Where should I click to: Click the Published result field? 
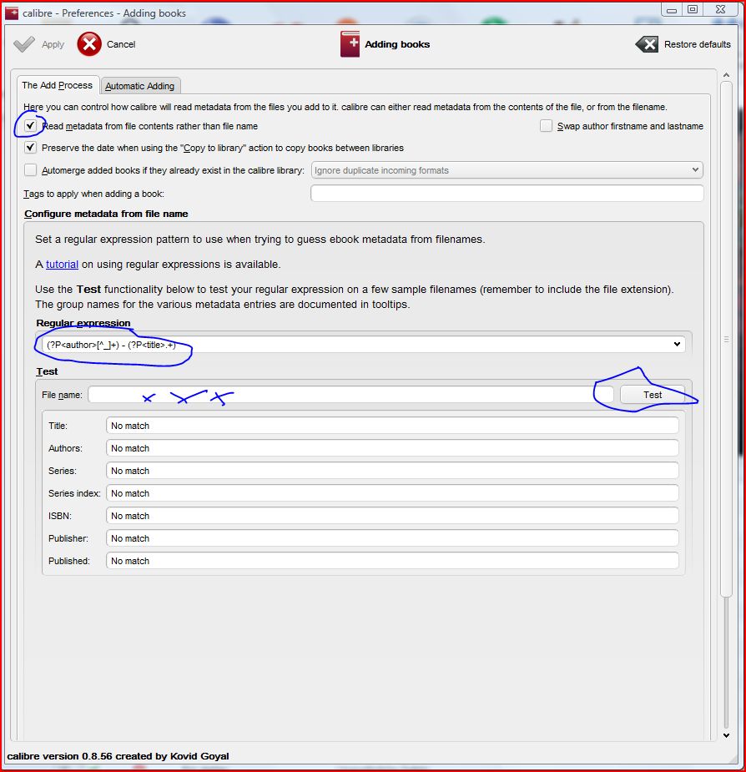[x=392, y=561]
